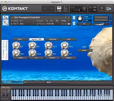Open the Quick-load browser icon
Viewport: 114px width, 101px height.
click(x=65, y=9)
